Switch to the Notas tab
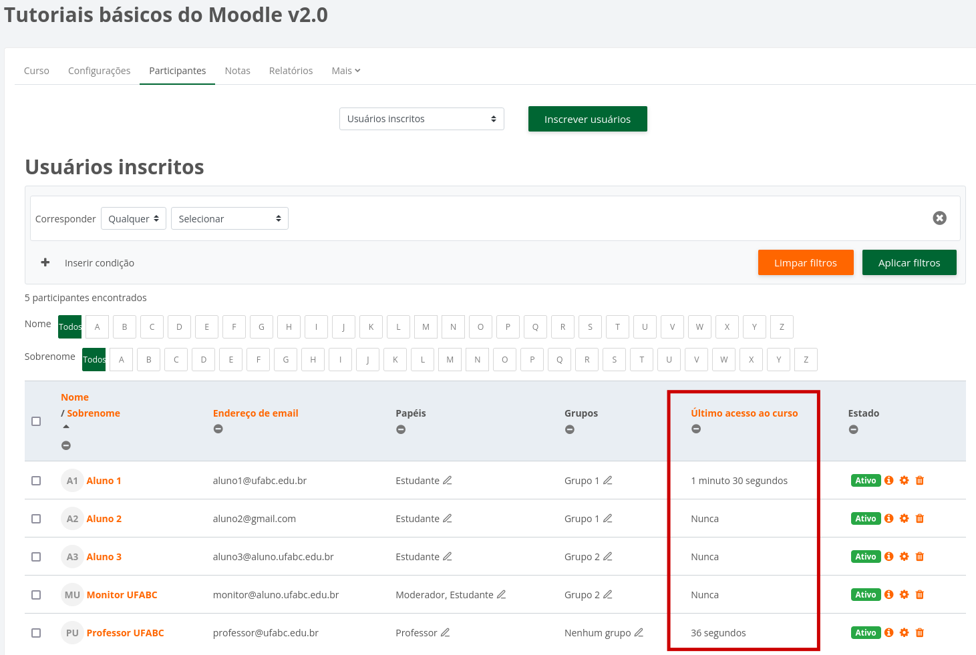The width and height of the screenshot is (976, 655). tap(237, 71)
